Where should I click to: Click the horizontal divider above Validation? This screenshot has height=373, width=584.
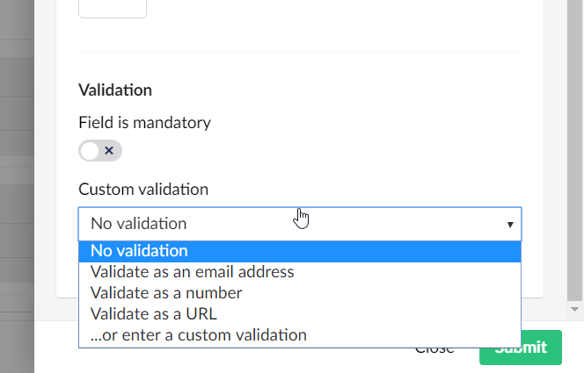click(x=300, y=51)
